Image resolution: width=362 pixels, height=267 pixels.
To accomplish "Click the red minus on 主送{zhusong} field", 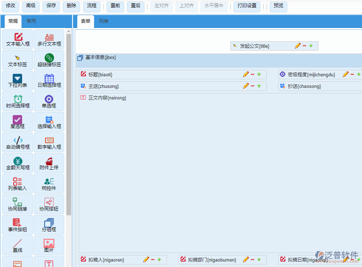I will click(252, 86).
